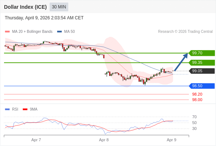Image resolution: width=216 pixels, height=146 pixels.
Task: Toggle the MA 20 + Bollinger Bands legend
Action: pyautogui.click(x=29, y=32)
